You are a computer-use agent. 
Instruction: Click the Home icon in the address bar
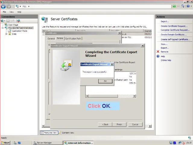click(183, 6)
